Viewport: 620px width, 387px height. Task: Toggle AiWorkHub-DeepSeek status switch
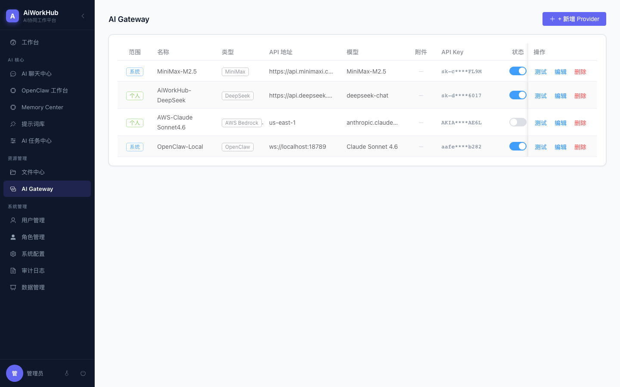(518, 95)
